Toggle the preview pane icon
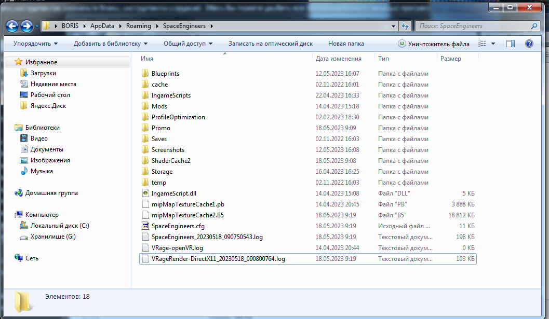This screenshot has height=319, width=549. (511, 44)
